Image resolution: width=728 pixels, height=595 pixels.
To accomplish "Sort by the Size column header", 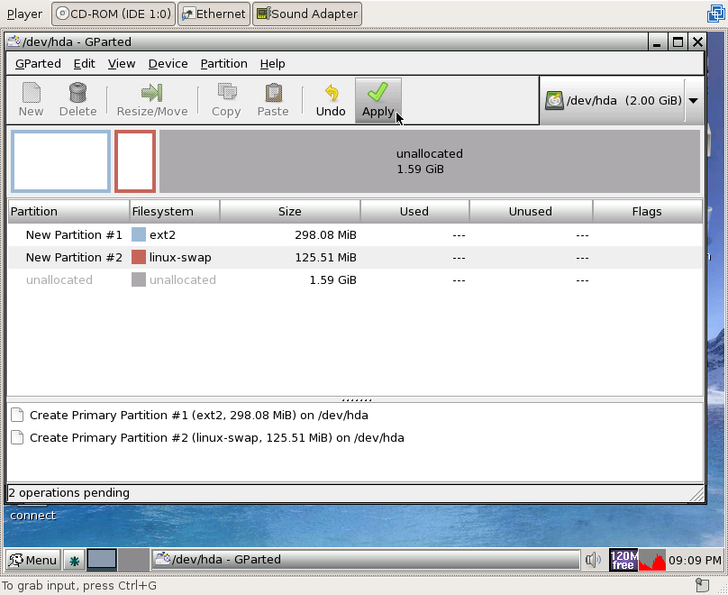I will click(290, 211).
